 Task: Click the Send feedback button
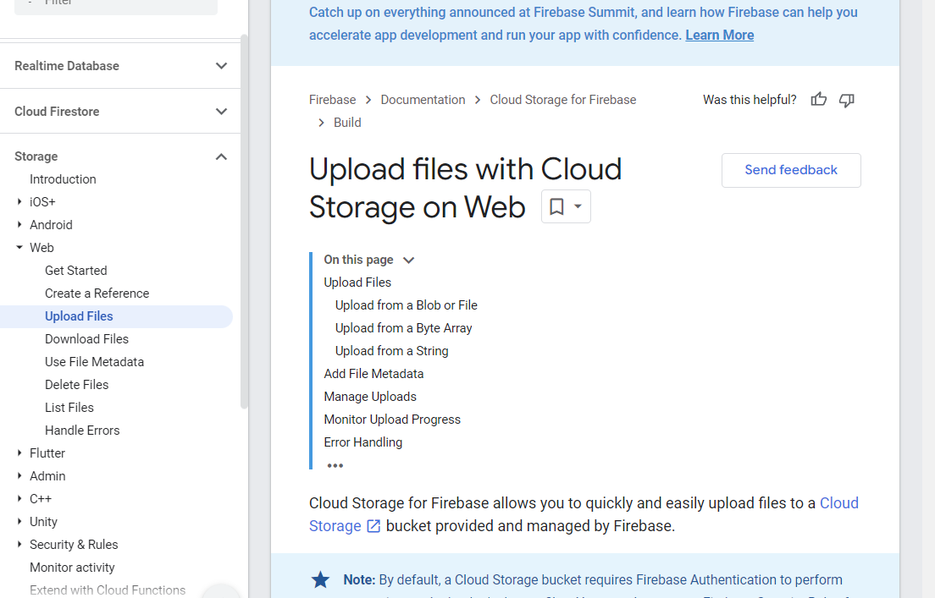[791, 170]
